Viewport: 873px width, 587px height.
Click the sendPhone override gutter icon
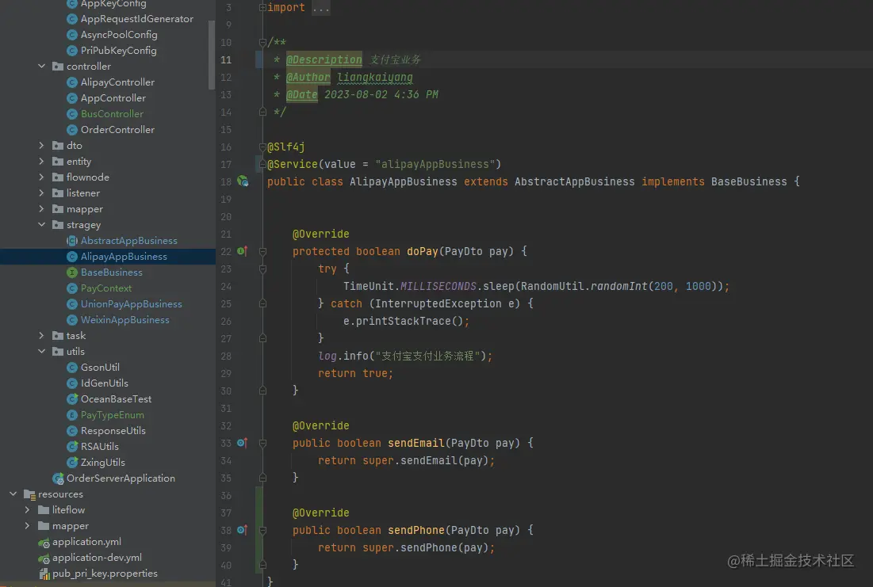pos(242,530)
